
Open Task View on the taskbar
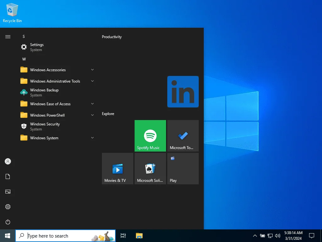coord(123,236)
